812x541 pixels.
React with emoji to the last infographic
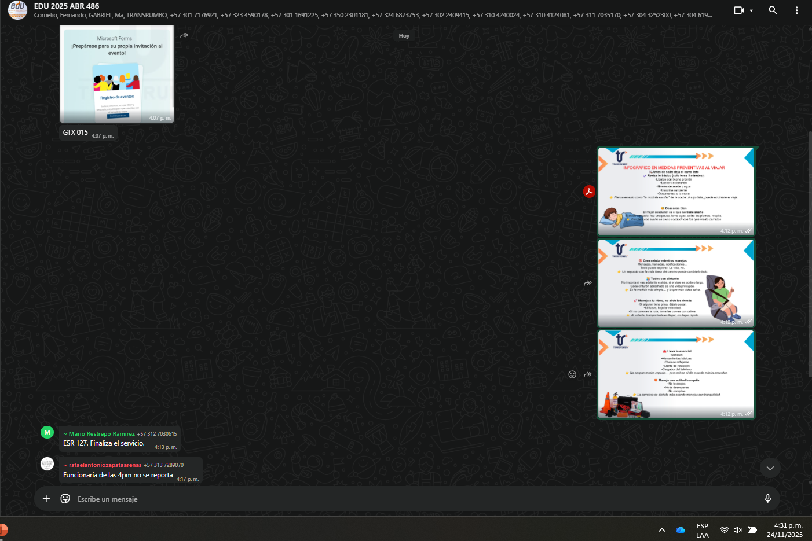coord(572,374)
